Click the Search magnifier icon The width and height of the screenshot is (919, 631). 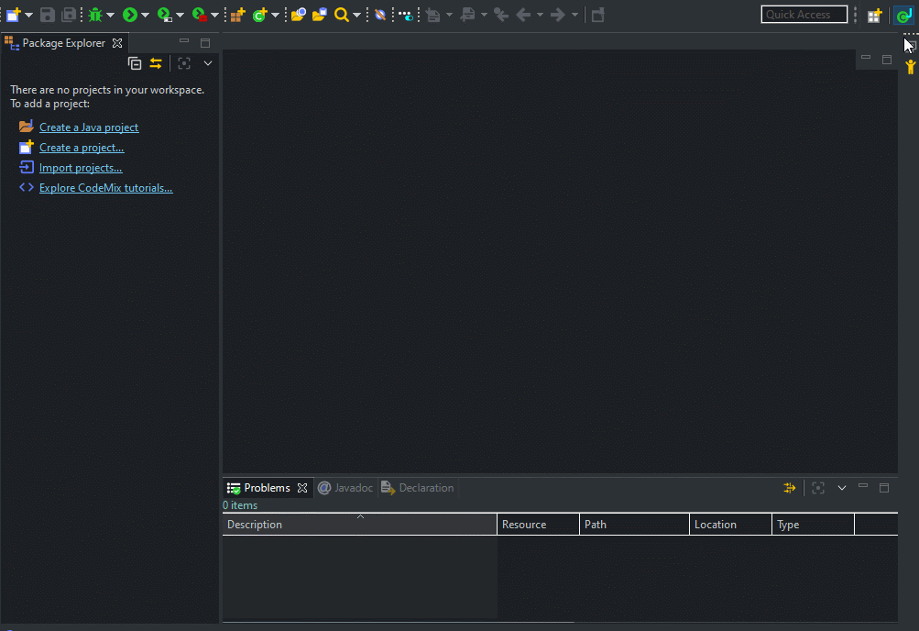coord(341,15)
